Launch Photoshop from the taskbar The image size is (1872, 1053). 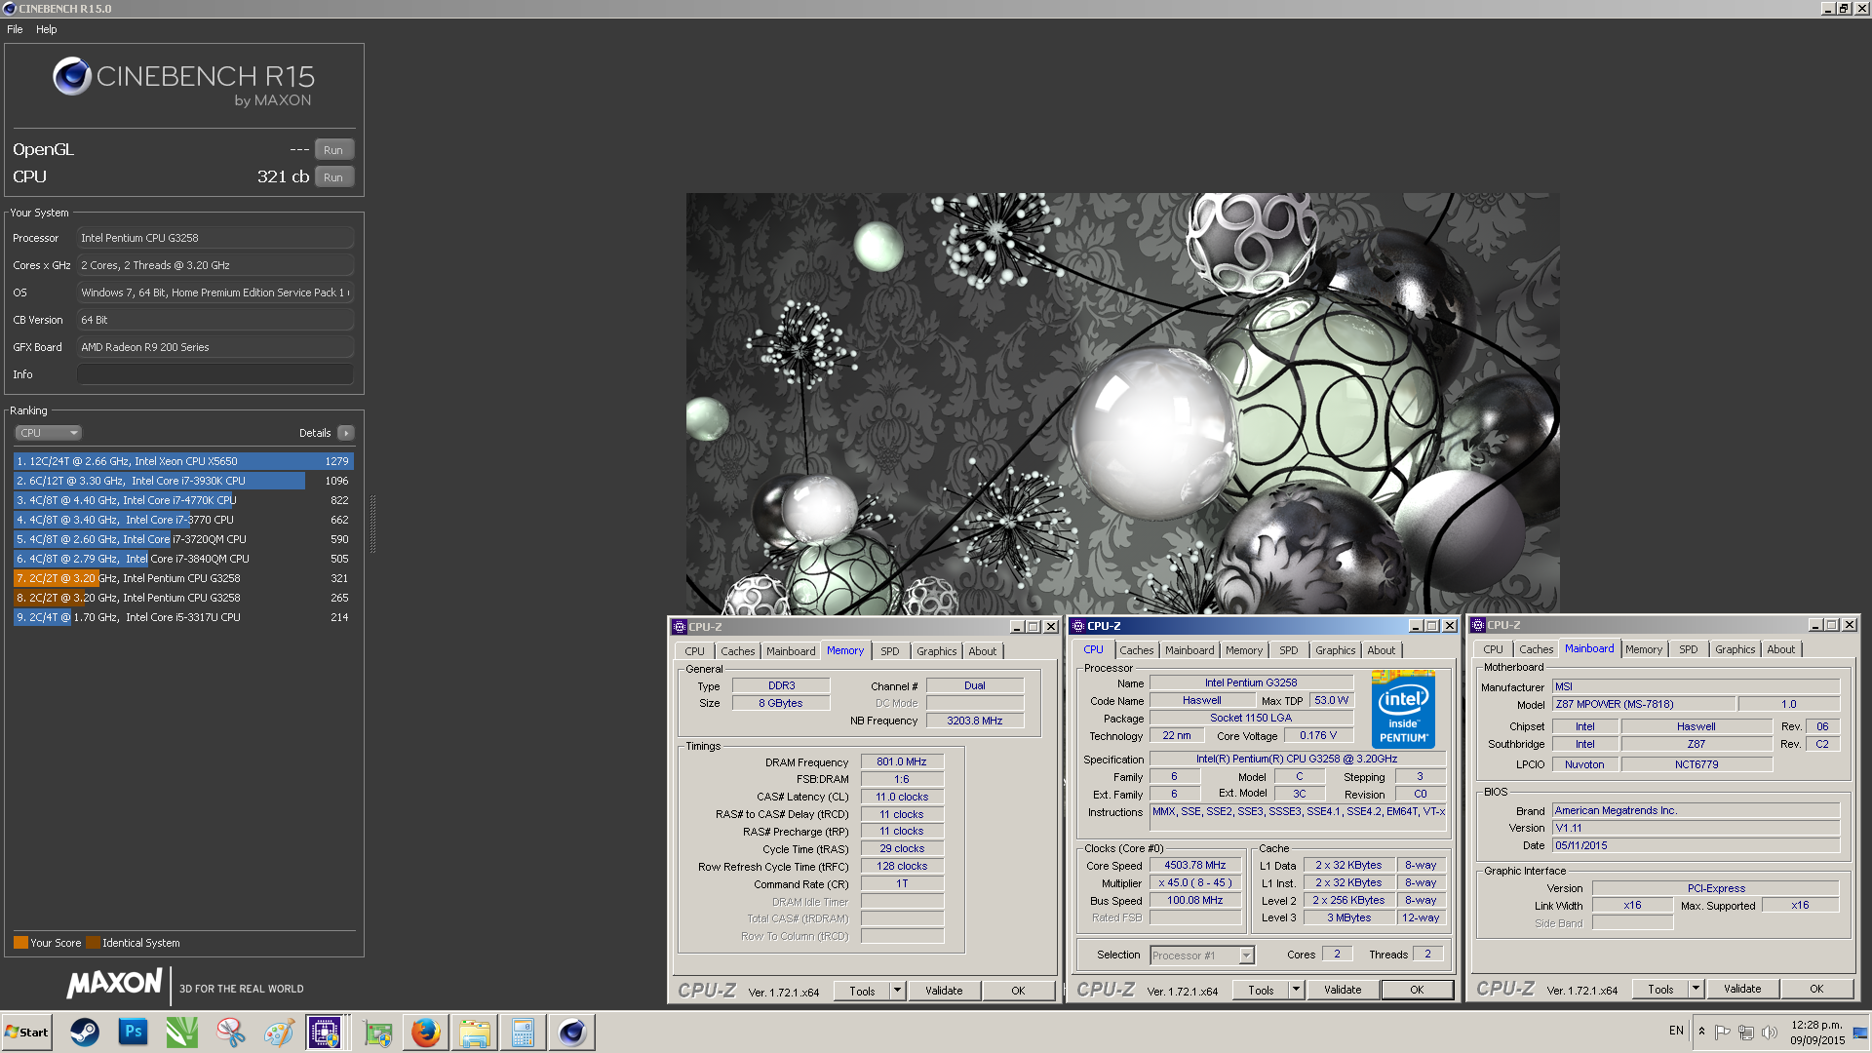pos(134,1032)
